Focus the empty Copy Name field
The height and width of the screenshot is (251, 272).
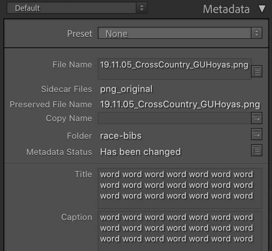click(x=174, y=119)
